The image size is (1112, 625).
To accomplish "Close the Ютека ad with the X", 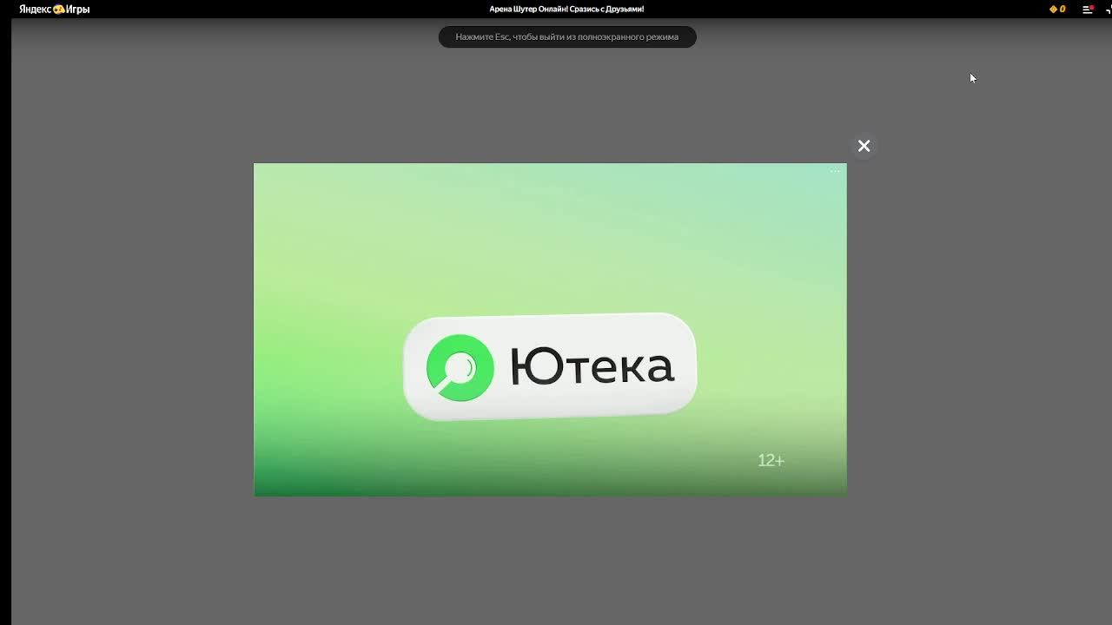I will 864,146.
